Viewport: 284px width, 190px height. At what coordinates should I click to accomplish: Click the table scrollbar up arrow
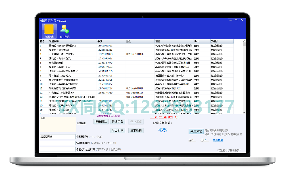(x=244, y=41)
